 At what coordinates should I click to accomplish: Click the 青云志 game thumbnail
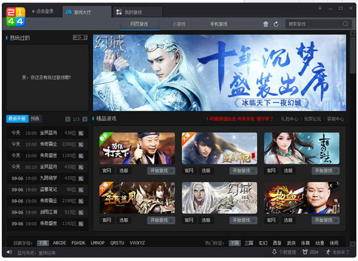[301, 148]
